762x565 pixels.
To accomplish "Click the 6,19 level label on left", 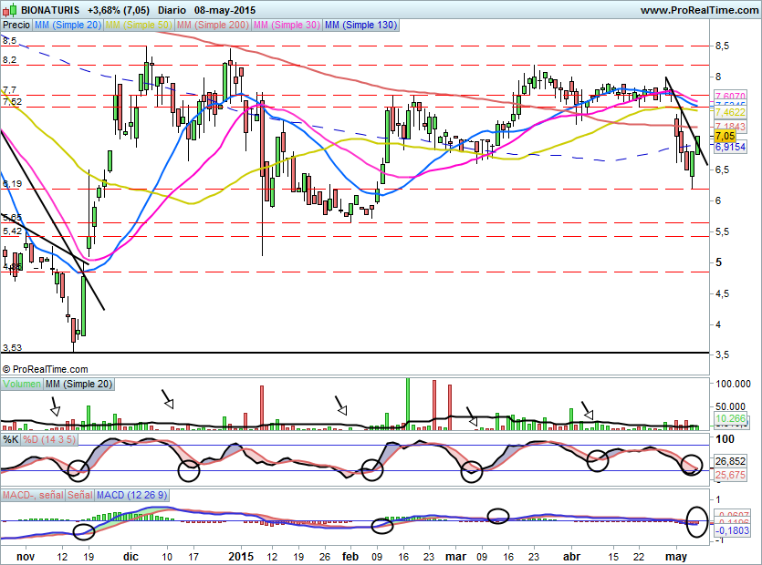I will pyautogui.click(x=12, y=183).
